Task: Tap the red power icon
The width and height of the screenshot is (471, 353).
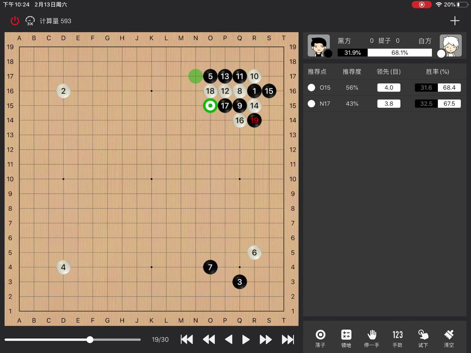Action: coord(15,21)
